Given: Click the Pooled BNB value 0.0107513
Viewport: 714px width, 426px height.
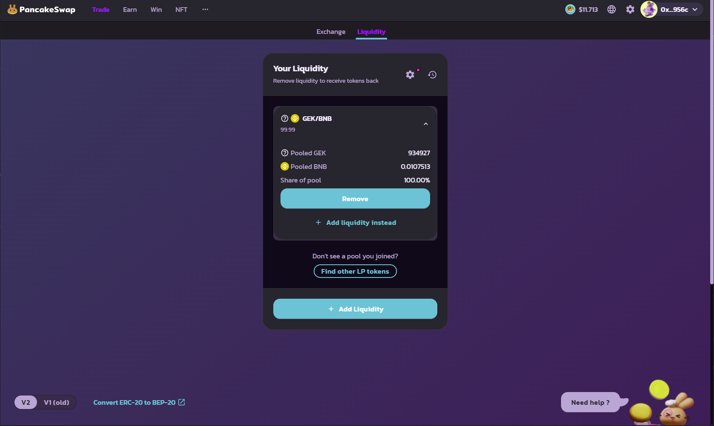Looking at the screenshot, I should pos(415,166).
